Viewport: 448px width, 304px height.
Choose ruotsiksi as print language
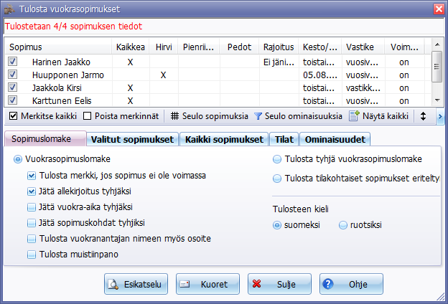(343, 225)
